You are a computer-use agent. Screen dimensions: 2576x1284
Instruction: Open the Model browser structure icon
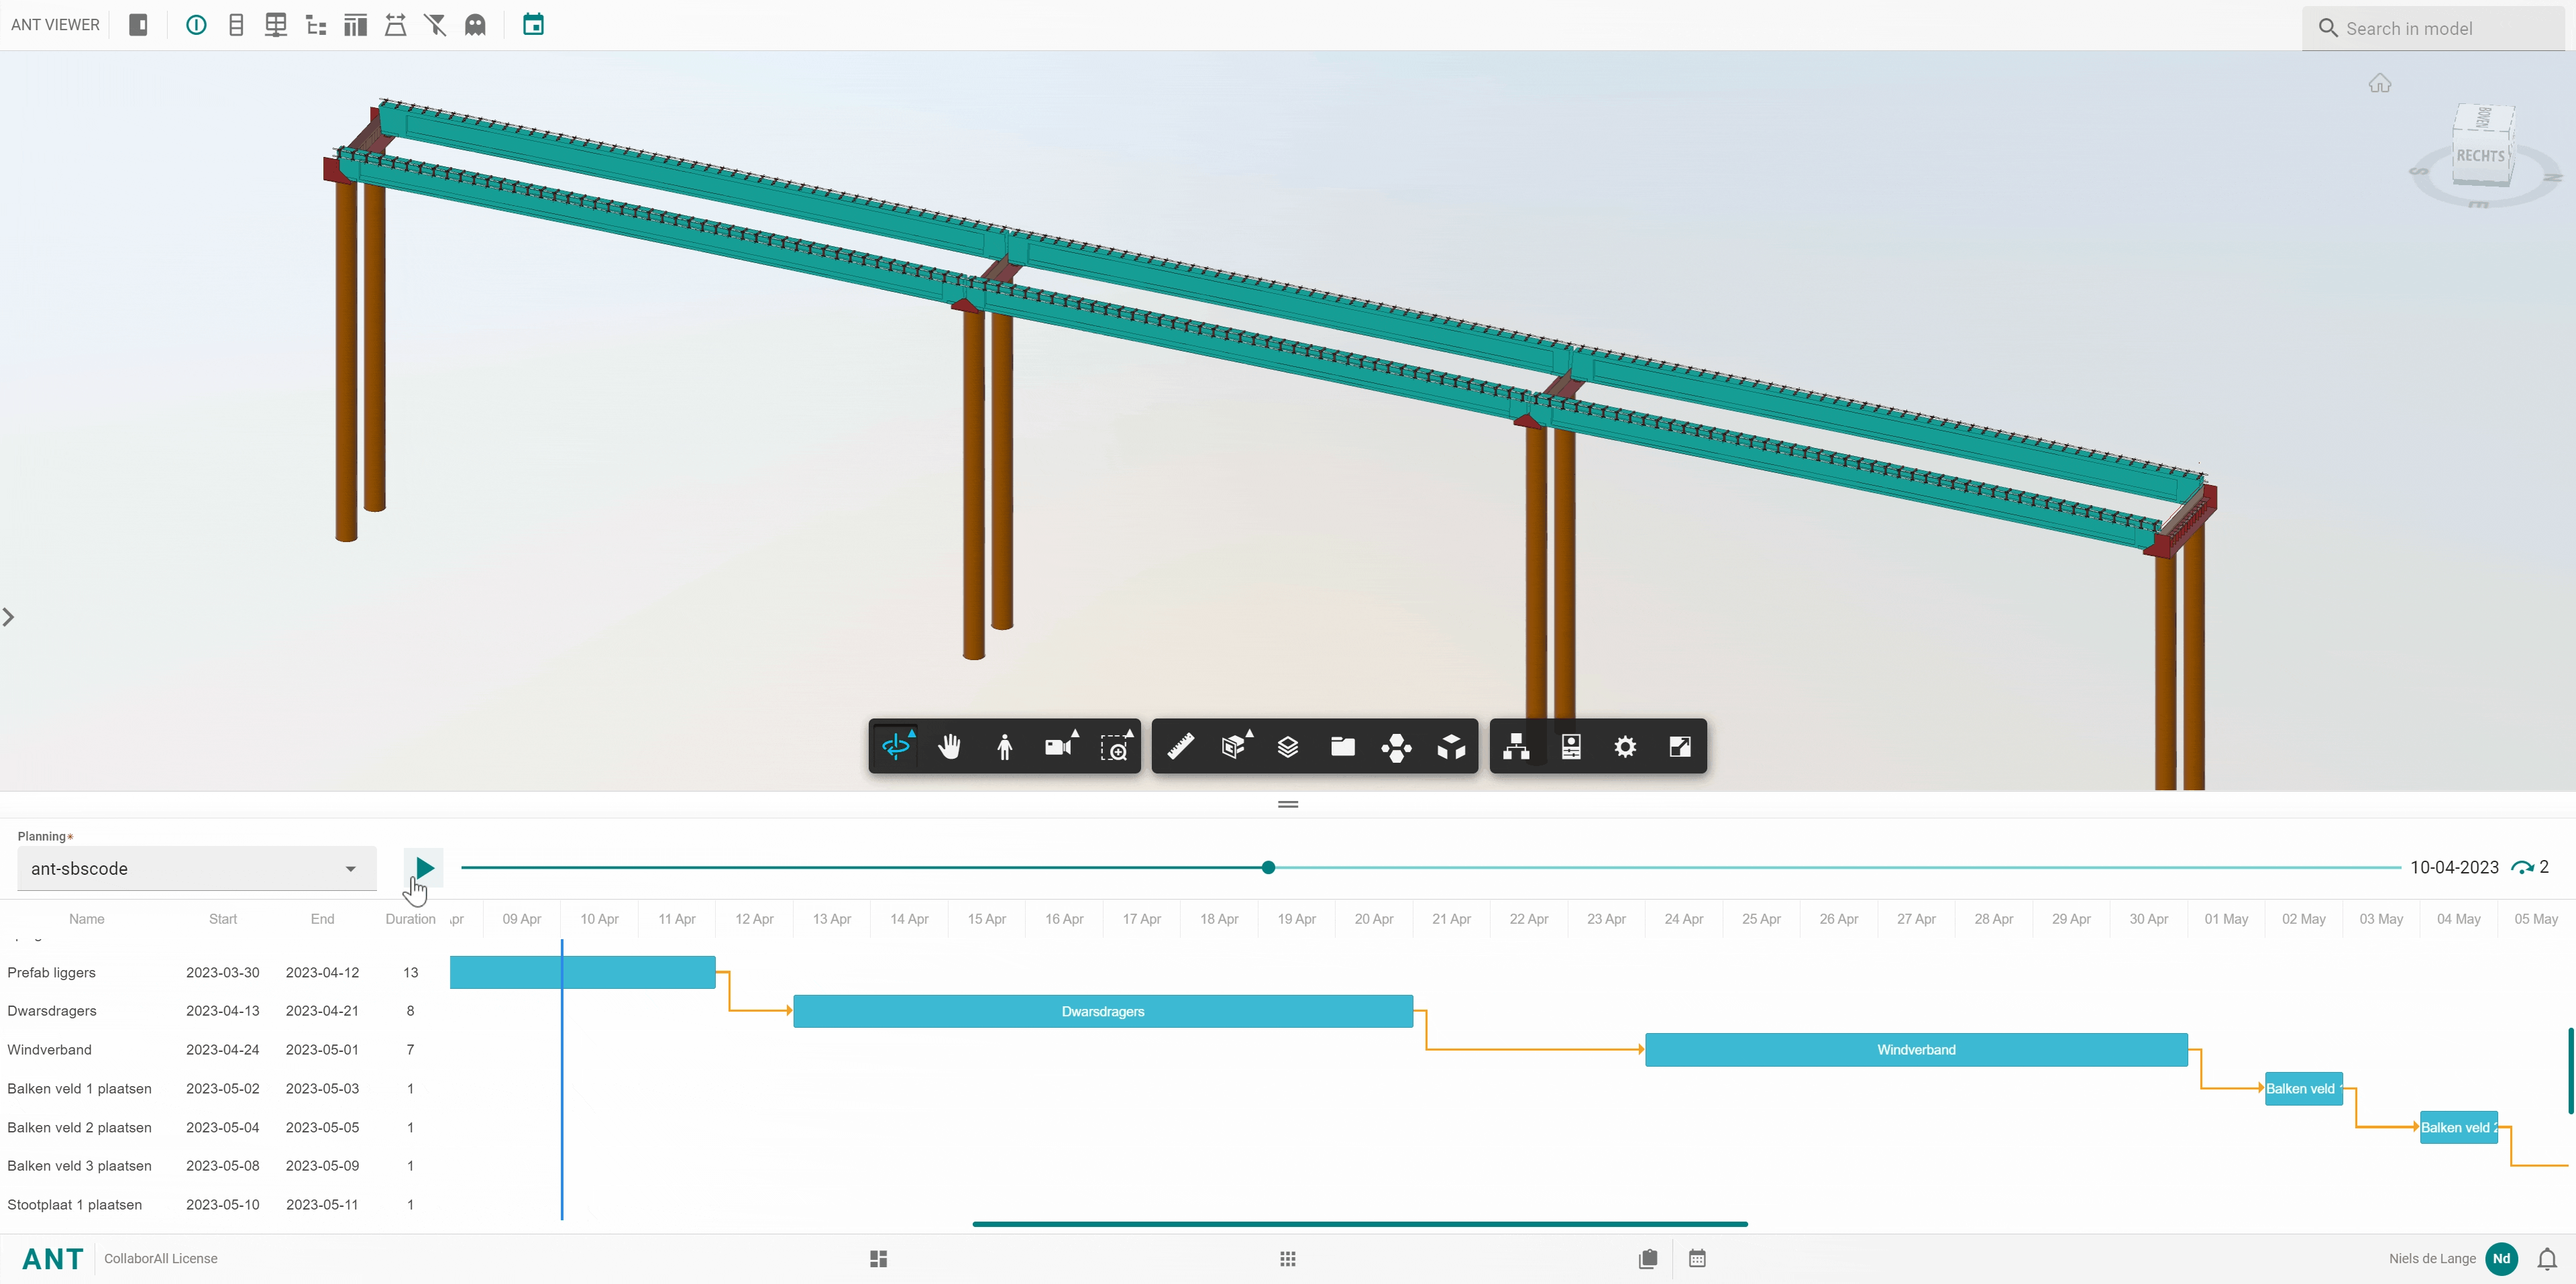(x=1516, y=746)
